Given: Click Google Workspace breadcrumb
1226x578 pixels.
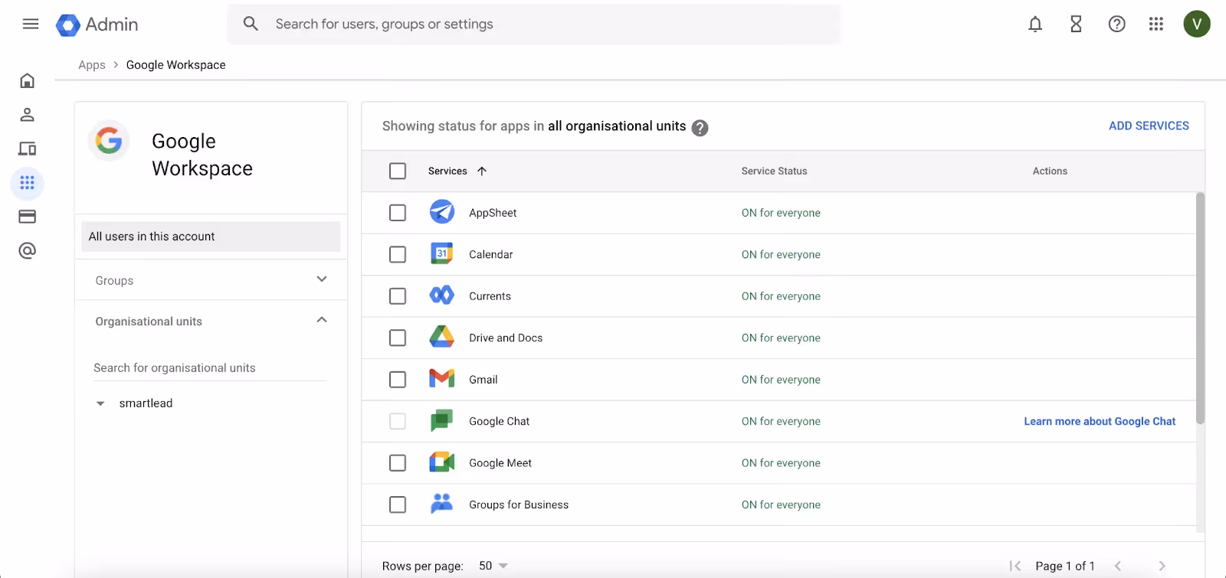Looking at the screenshot, I should pos(176,65).
